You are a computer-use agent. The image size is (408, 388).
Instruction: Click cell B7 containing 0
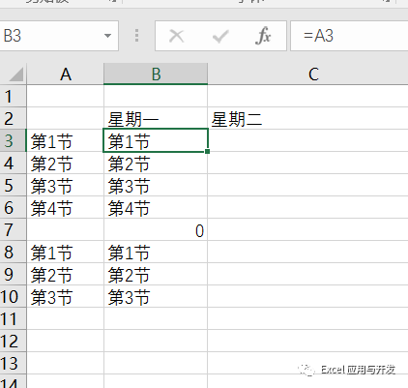[156, 230]
